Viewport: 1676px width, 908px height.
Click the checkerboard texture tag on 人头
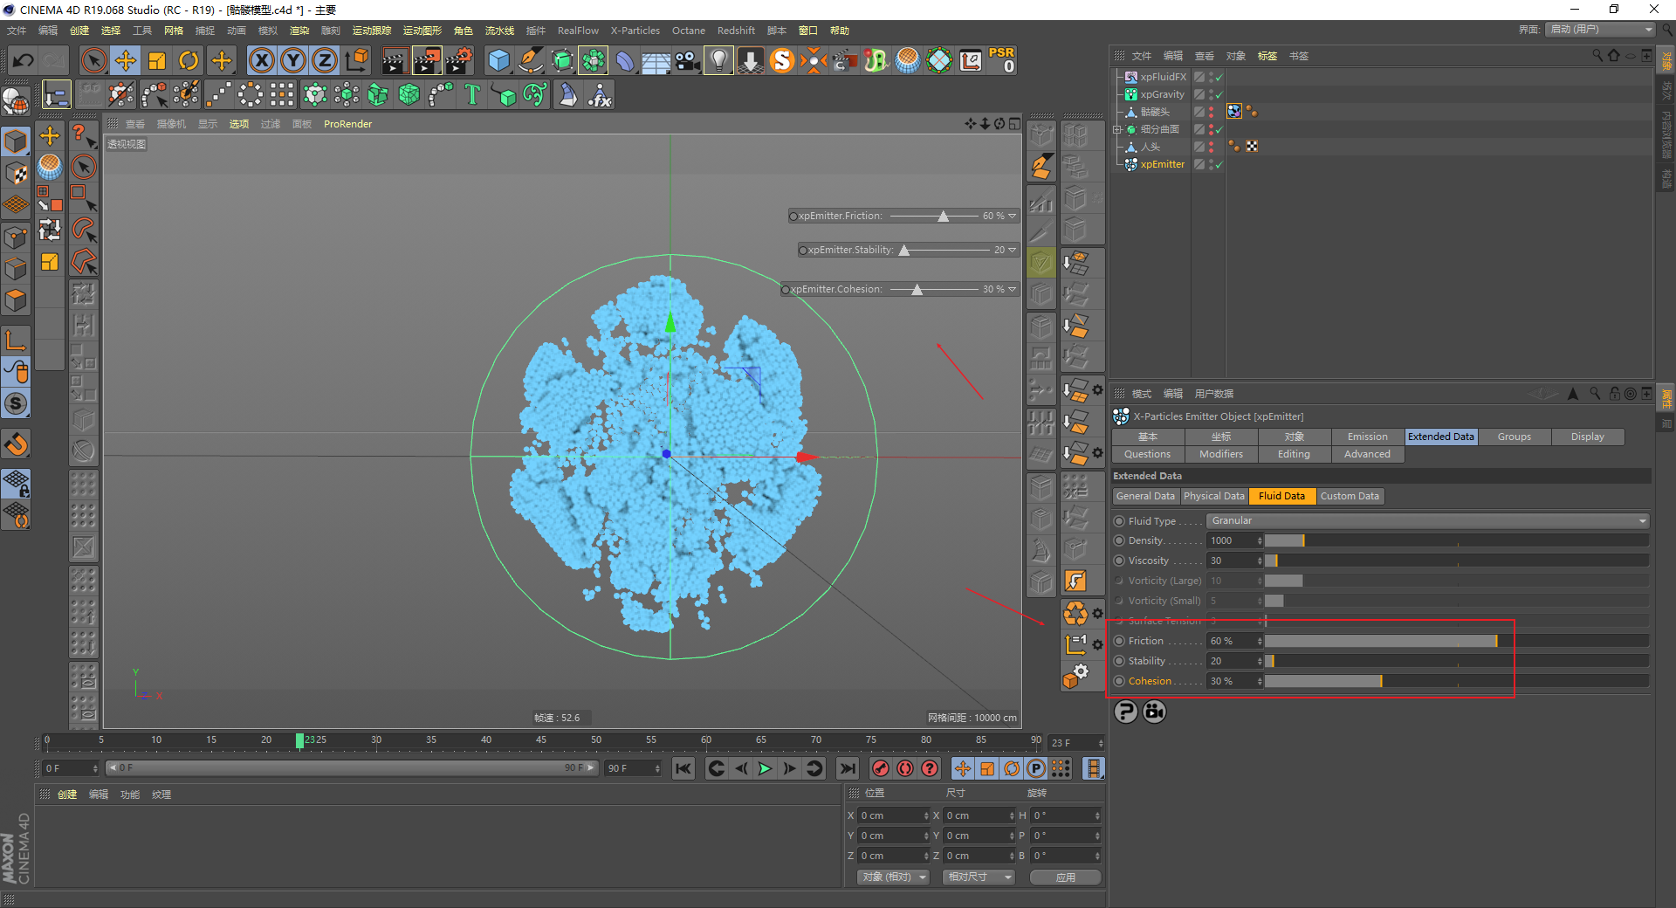tap(1252, 146)
